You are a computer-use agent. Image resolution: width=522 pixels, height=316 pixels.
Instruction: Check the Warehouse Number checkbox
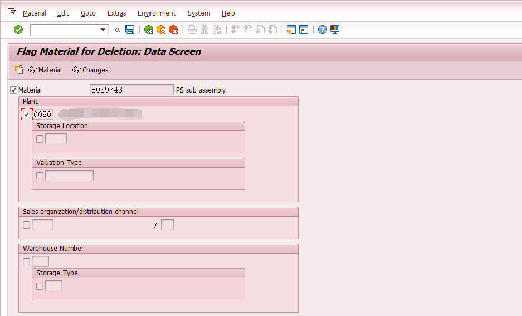(26, 262)
